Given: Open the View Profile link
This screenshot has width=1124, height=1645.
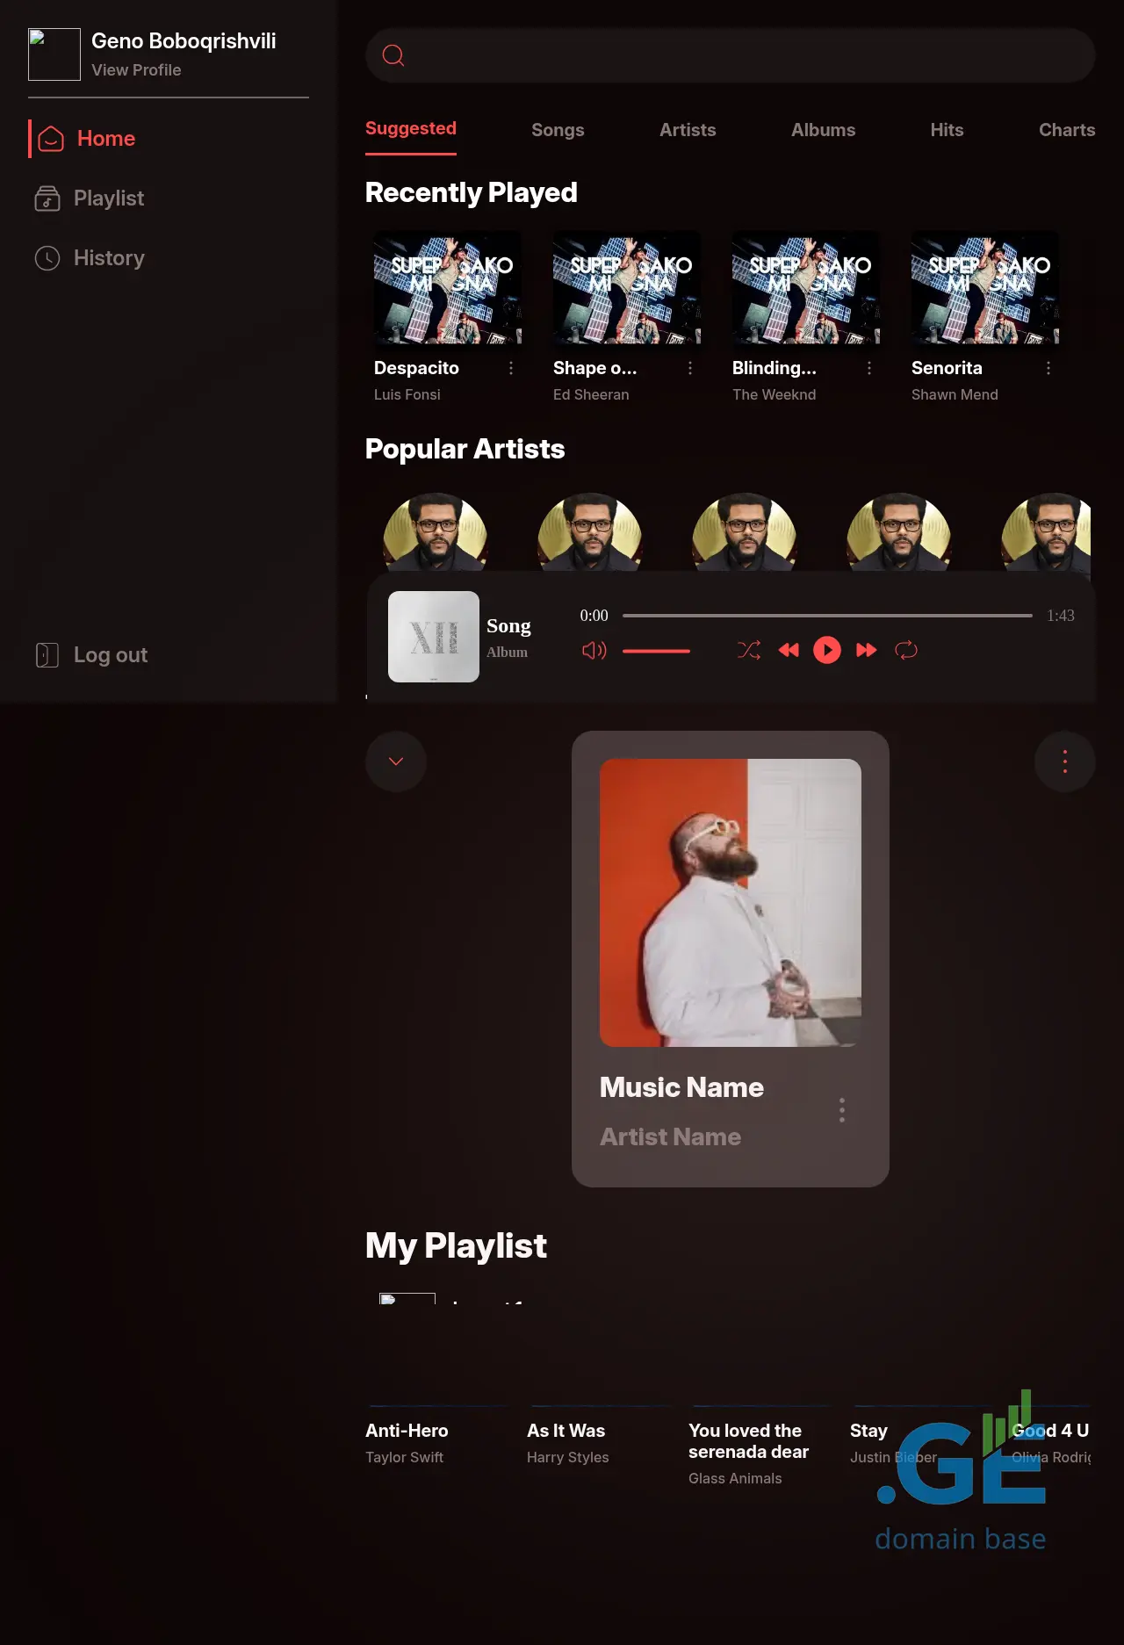Looking at the screenshot, I should click(136, 70).
